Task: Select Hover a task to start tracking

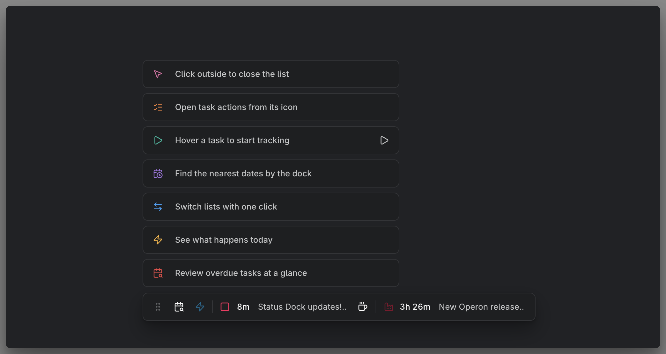Action: (x=271, y=140)
